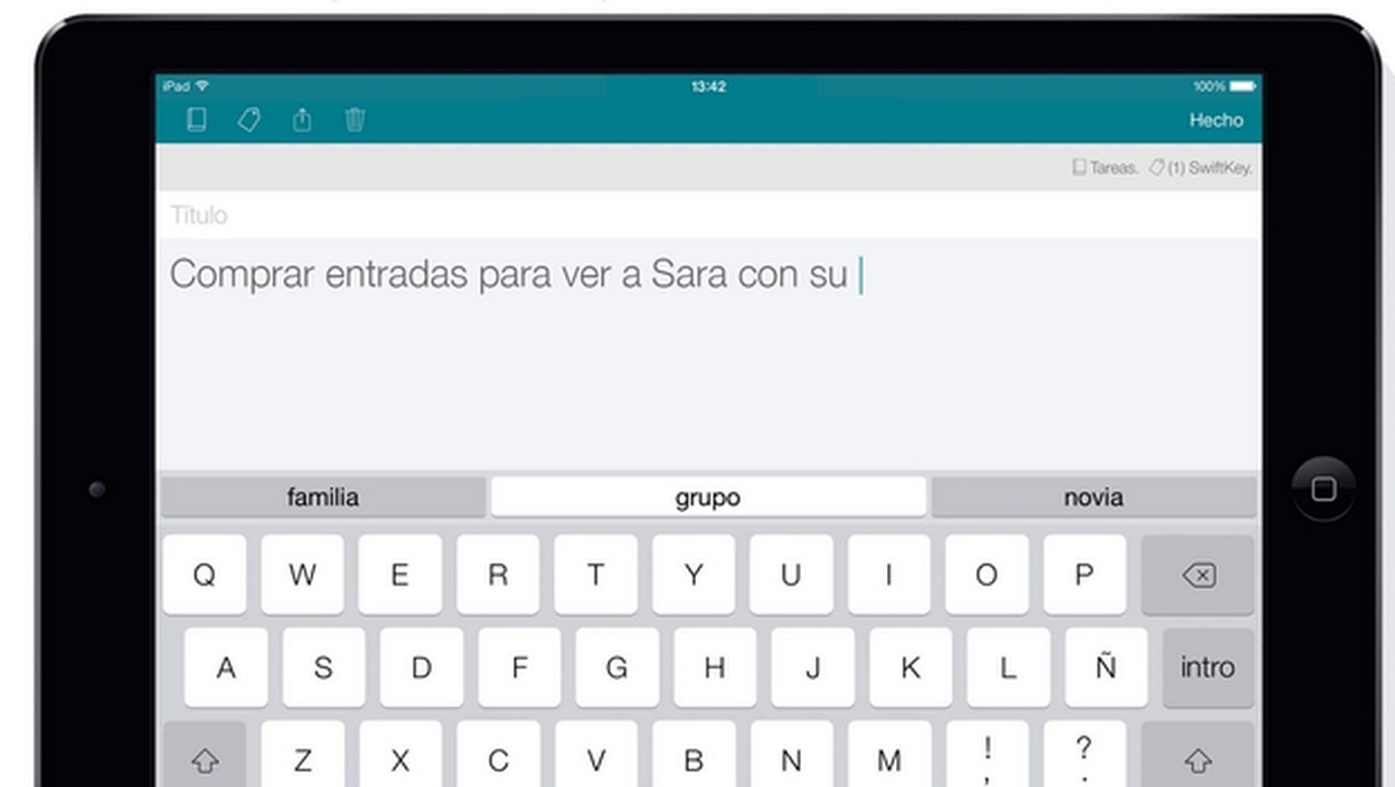Viewport: 1395px width, 787px height.
Task: Tap the battery indicator showing 100%
Action: click(x=1241, y=87)
